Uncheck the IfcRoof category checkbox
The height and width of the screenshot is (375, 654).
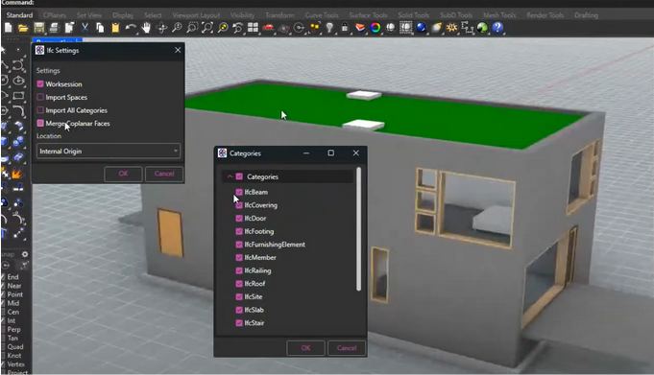(x=239, y=284)
